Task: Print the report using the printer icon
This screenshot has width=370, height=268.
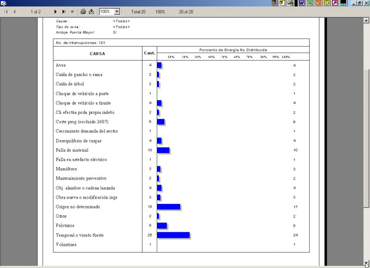Action: [x=83, y=11]
